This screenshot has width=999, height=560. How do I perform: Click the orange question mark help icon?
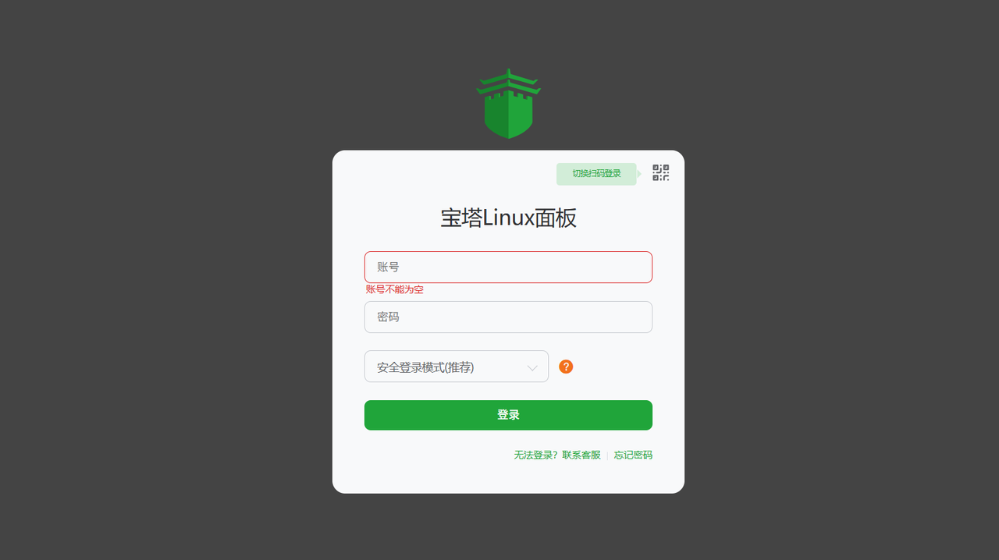(566, 367)
